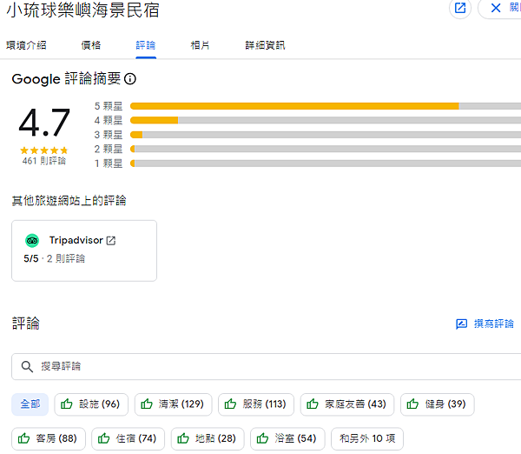Click the thumbs-up icon on 清潔 chip
Image resolution: width=521 pixels, height=454 pixels.
click(147, 404)
